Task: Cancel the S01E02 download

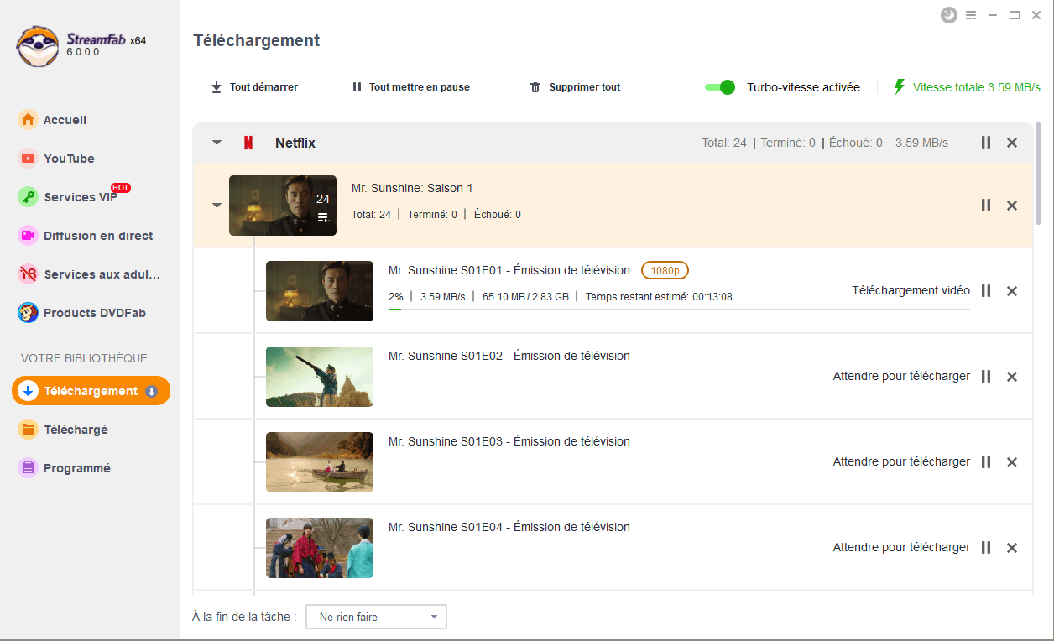Action: (x=1012, y=377)
